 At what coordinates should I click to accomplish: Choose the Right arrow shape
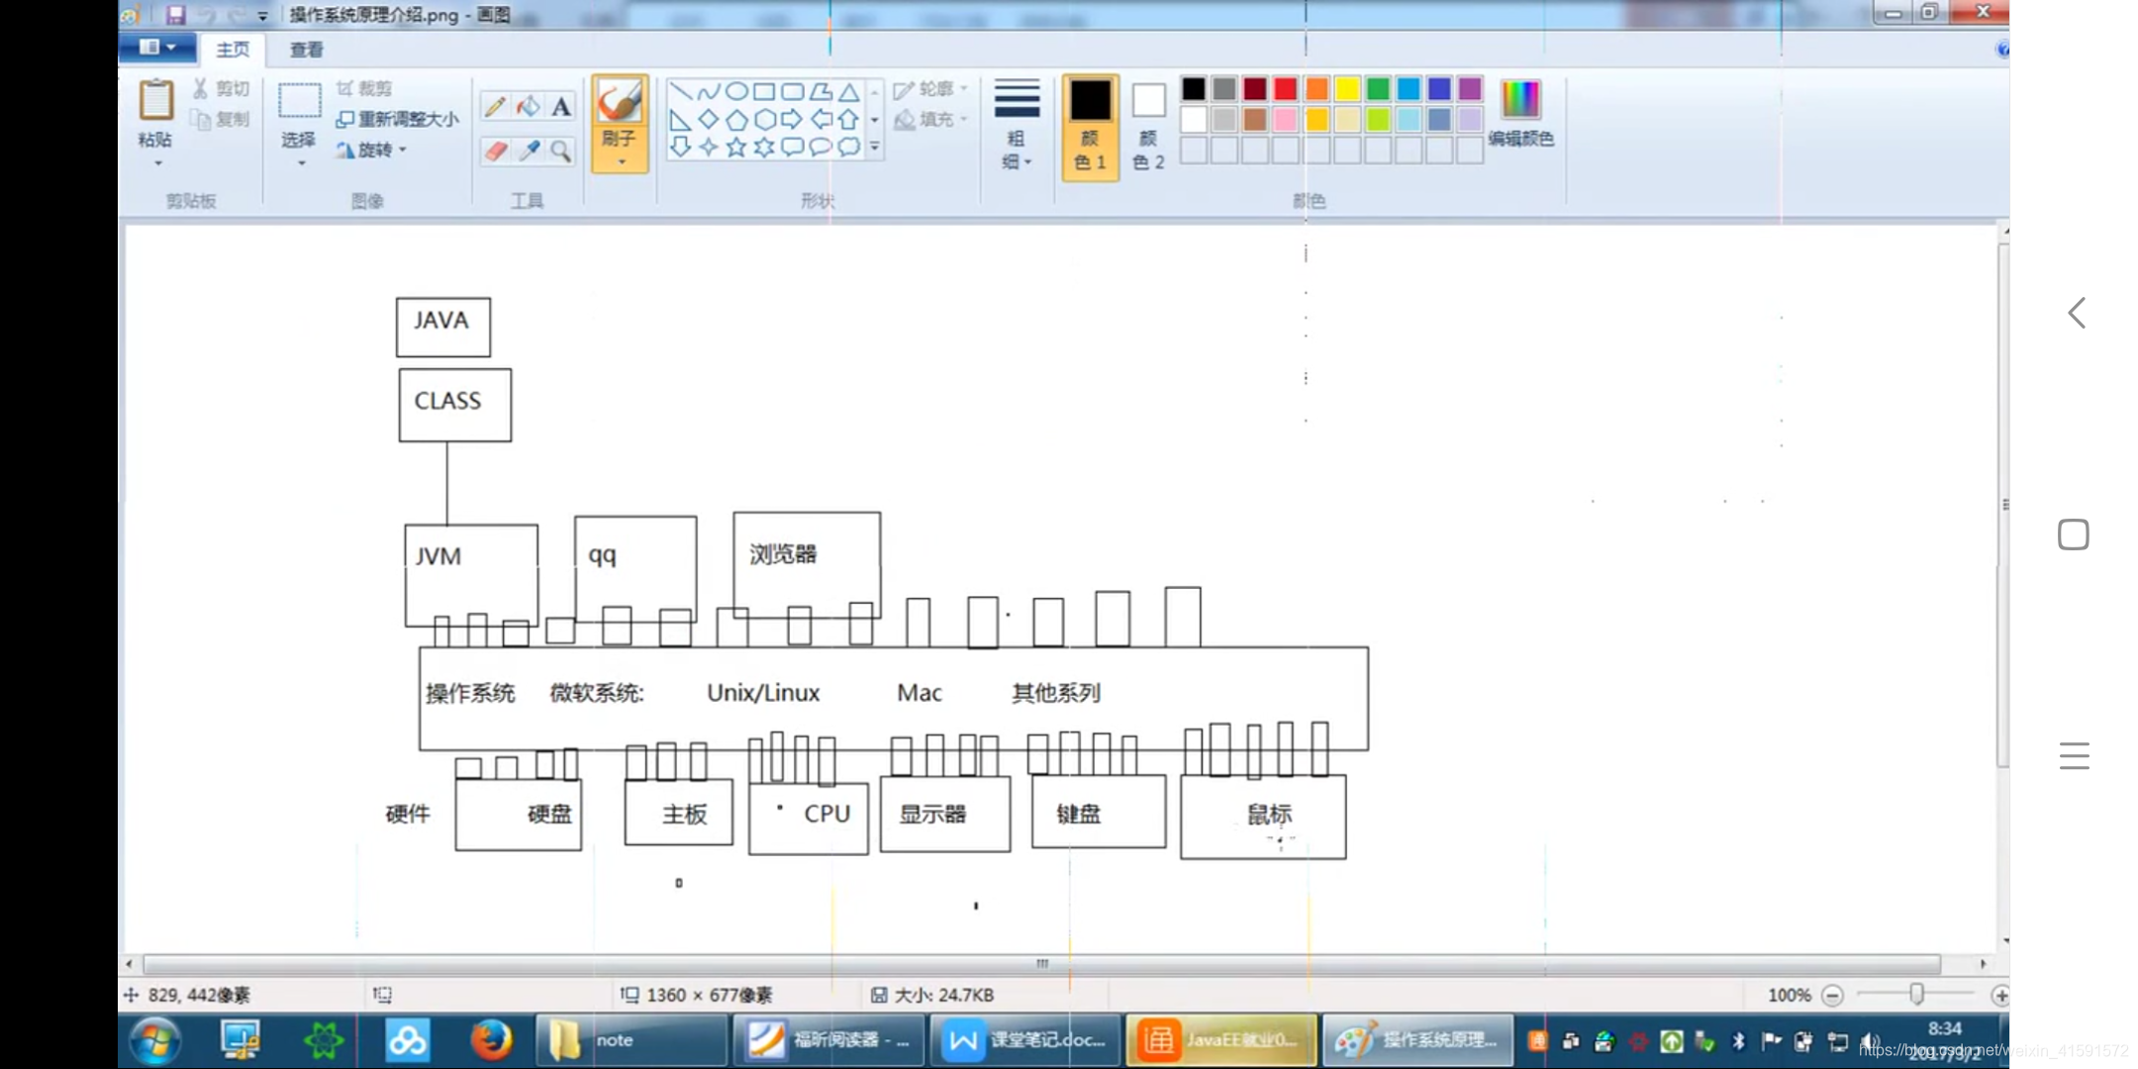tap(792, 120)
